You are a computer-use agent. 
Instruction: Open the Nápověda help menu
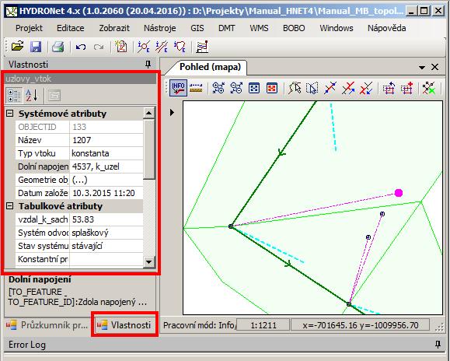386,28
